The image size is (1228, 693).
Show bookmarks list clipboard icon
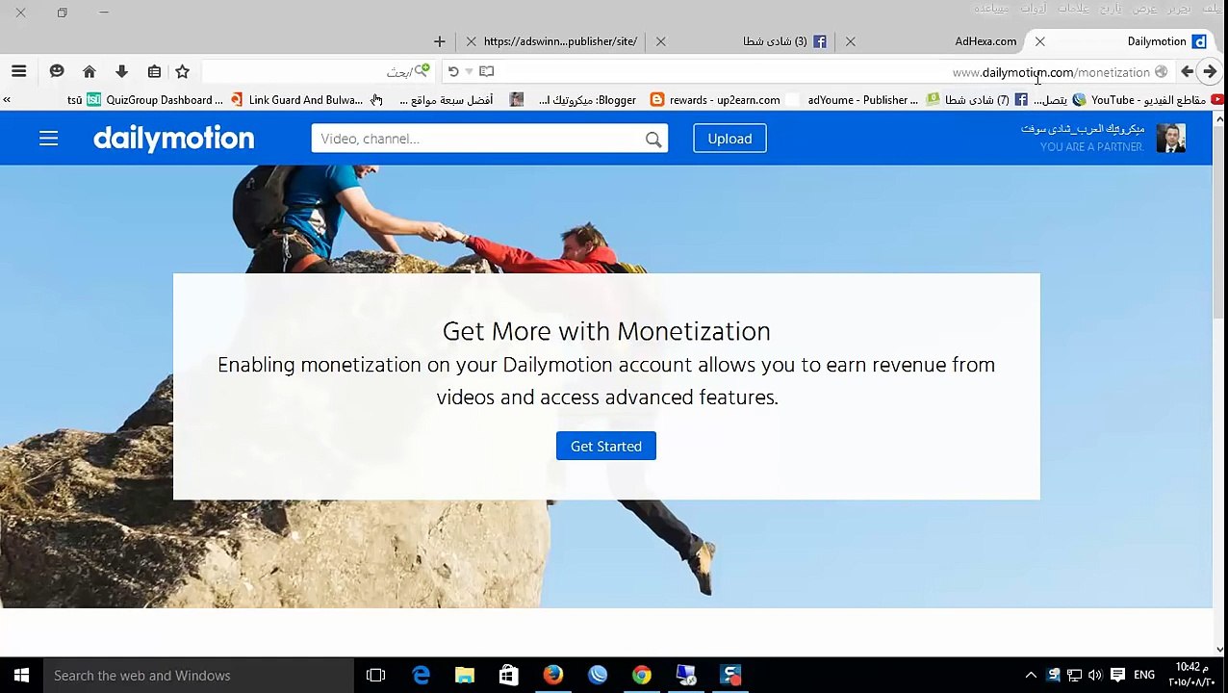point(154,71)
